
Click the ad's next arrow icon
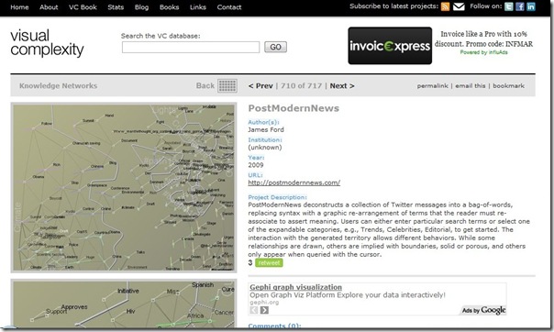264,310
